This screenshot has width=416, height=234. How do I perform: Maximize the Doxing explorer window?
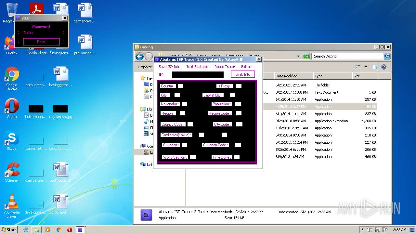[382, 47]
